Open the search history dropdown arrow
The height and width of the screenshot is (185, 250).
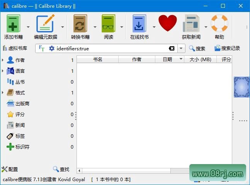pyautogui.click(x=181, y=48)
